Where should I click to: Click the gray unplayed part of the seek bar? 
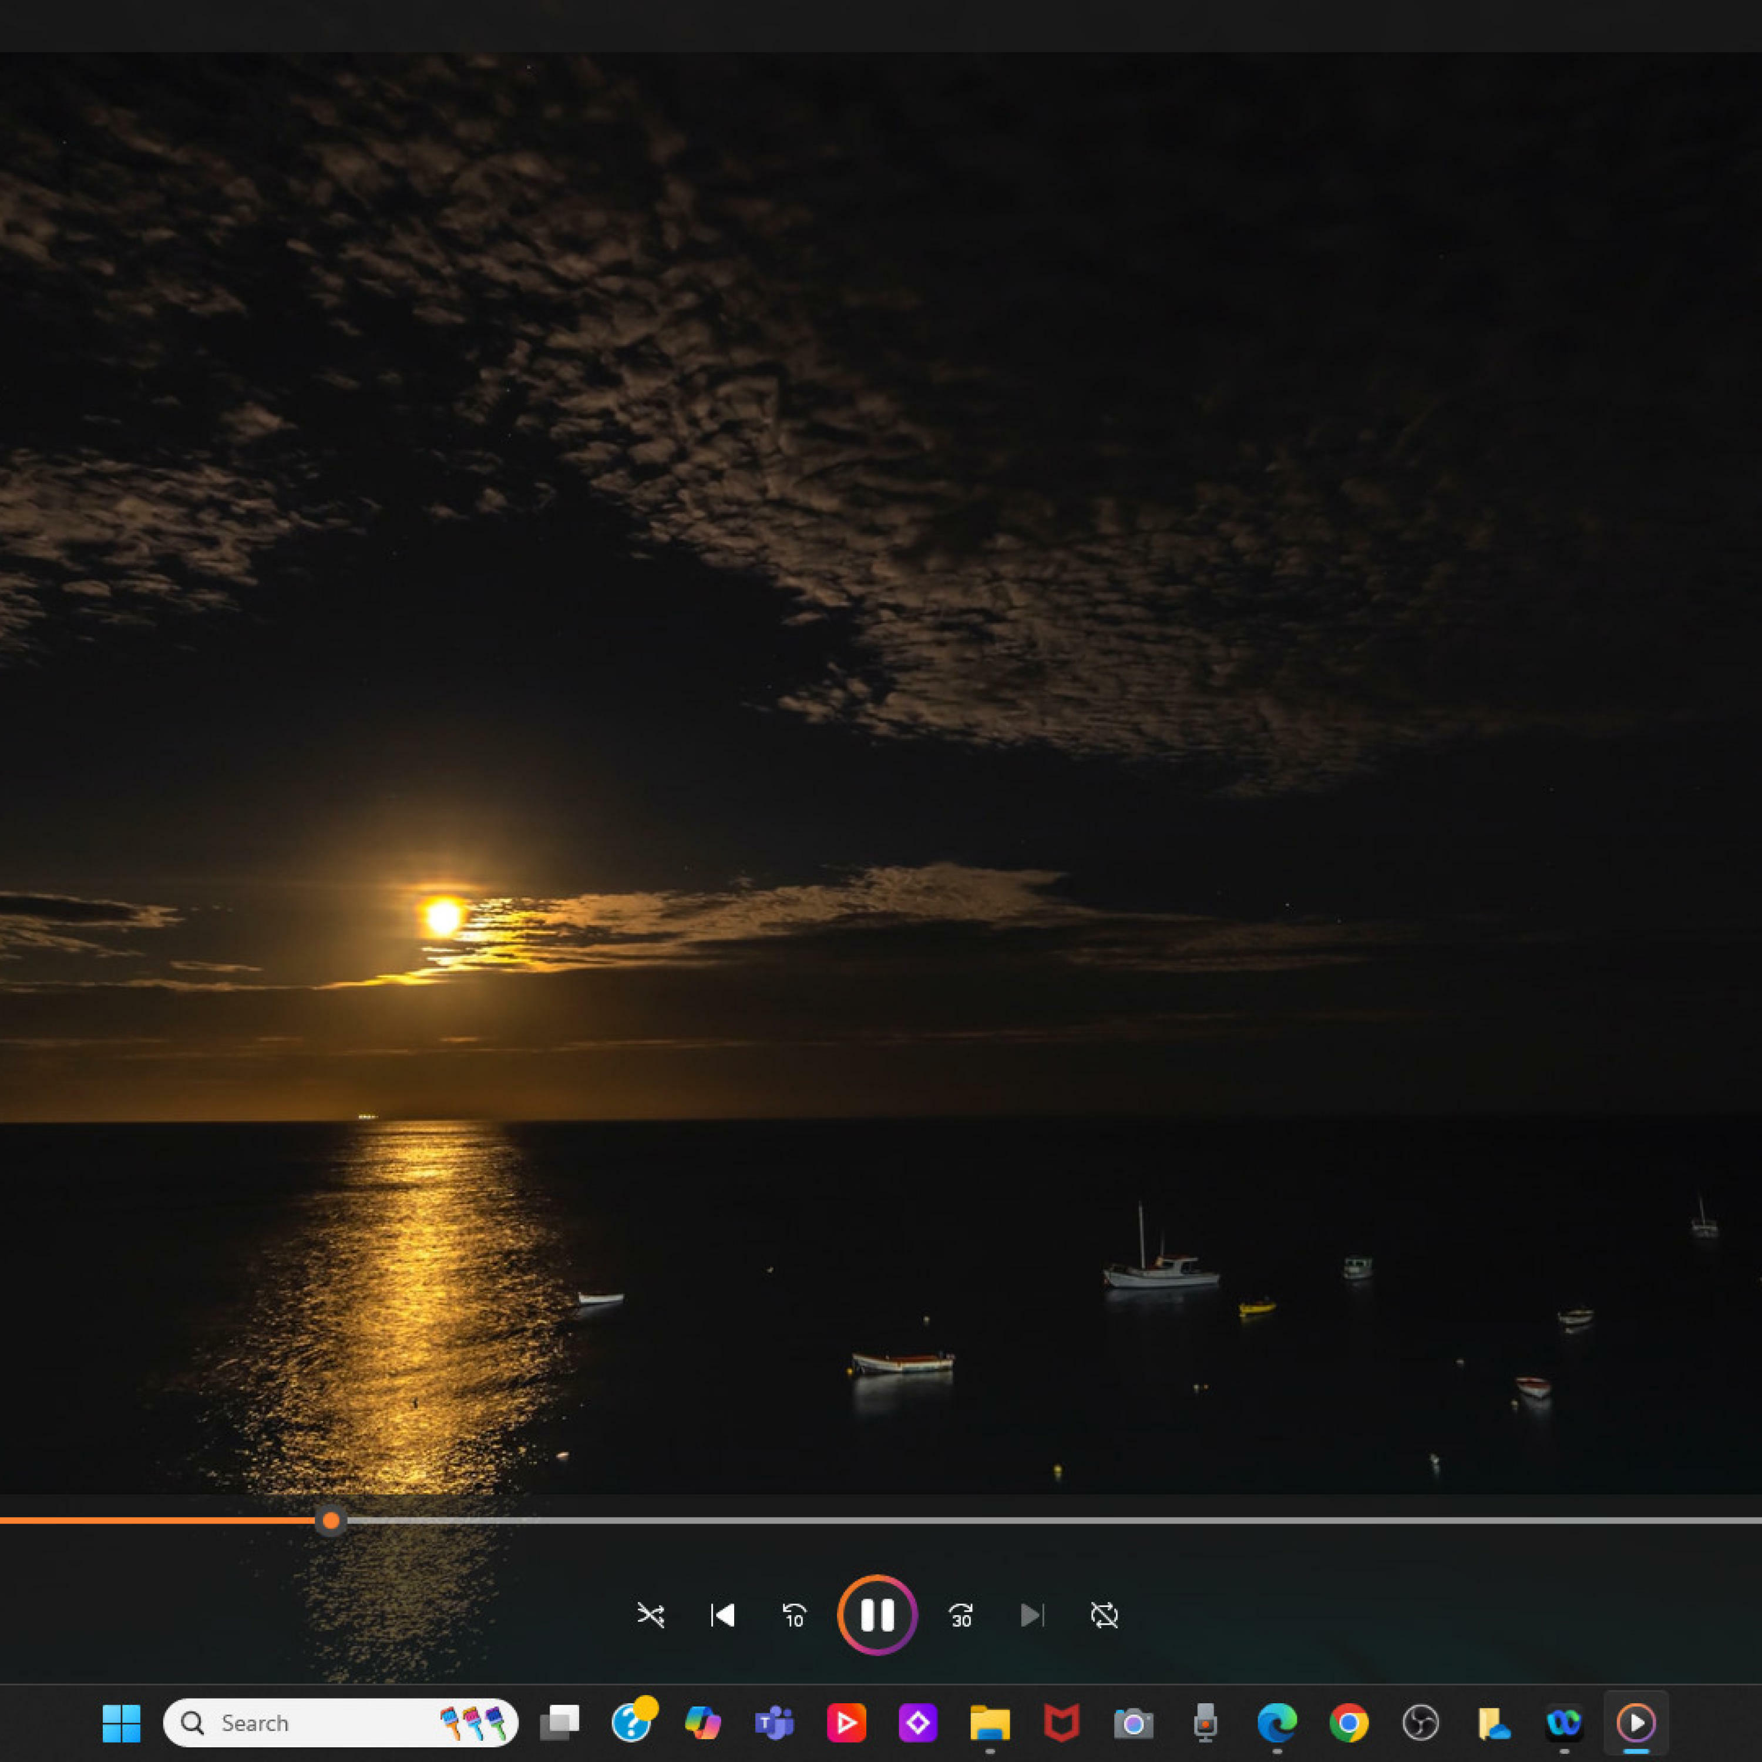[1049, 1521]
